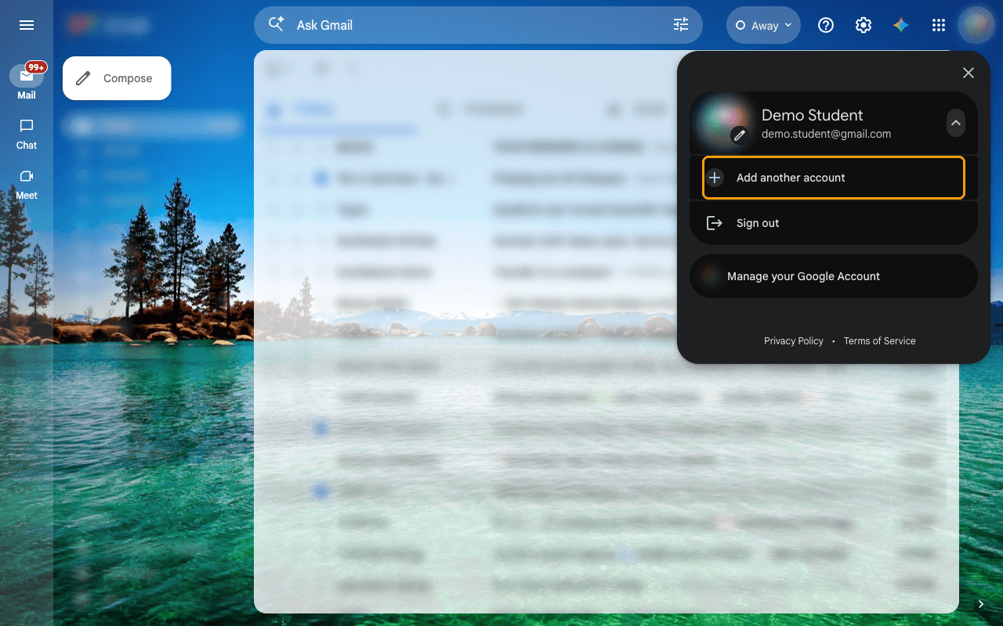Follow the Privacy Policy link
This screenshot has height=626, width=1003.
click(x=794, y=341)
